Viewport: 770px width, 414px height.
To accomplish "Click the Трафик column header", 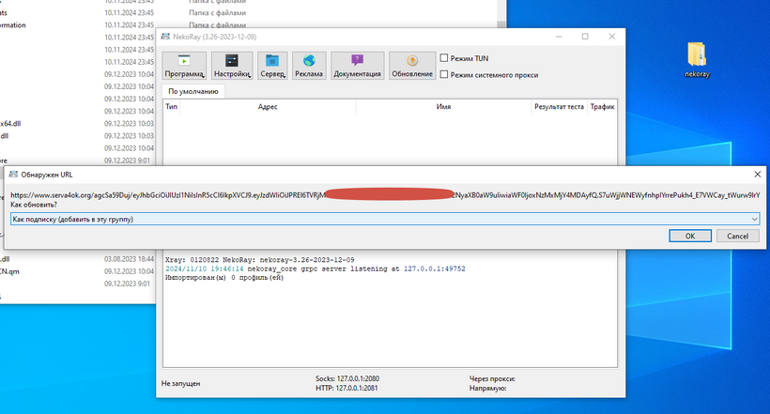I will pos(602,107).
